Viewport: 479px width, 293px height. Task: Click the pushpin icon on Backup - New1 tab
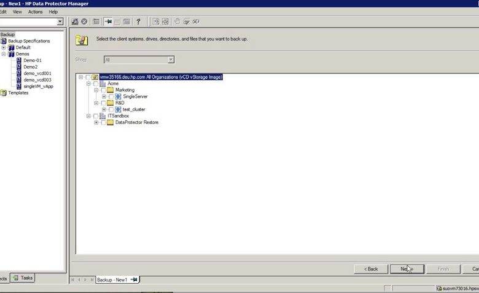pyautogui.click(x=134, y=280)
